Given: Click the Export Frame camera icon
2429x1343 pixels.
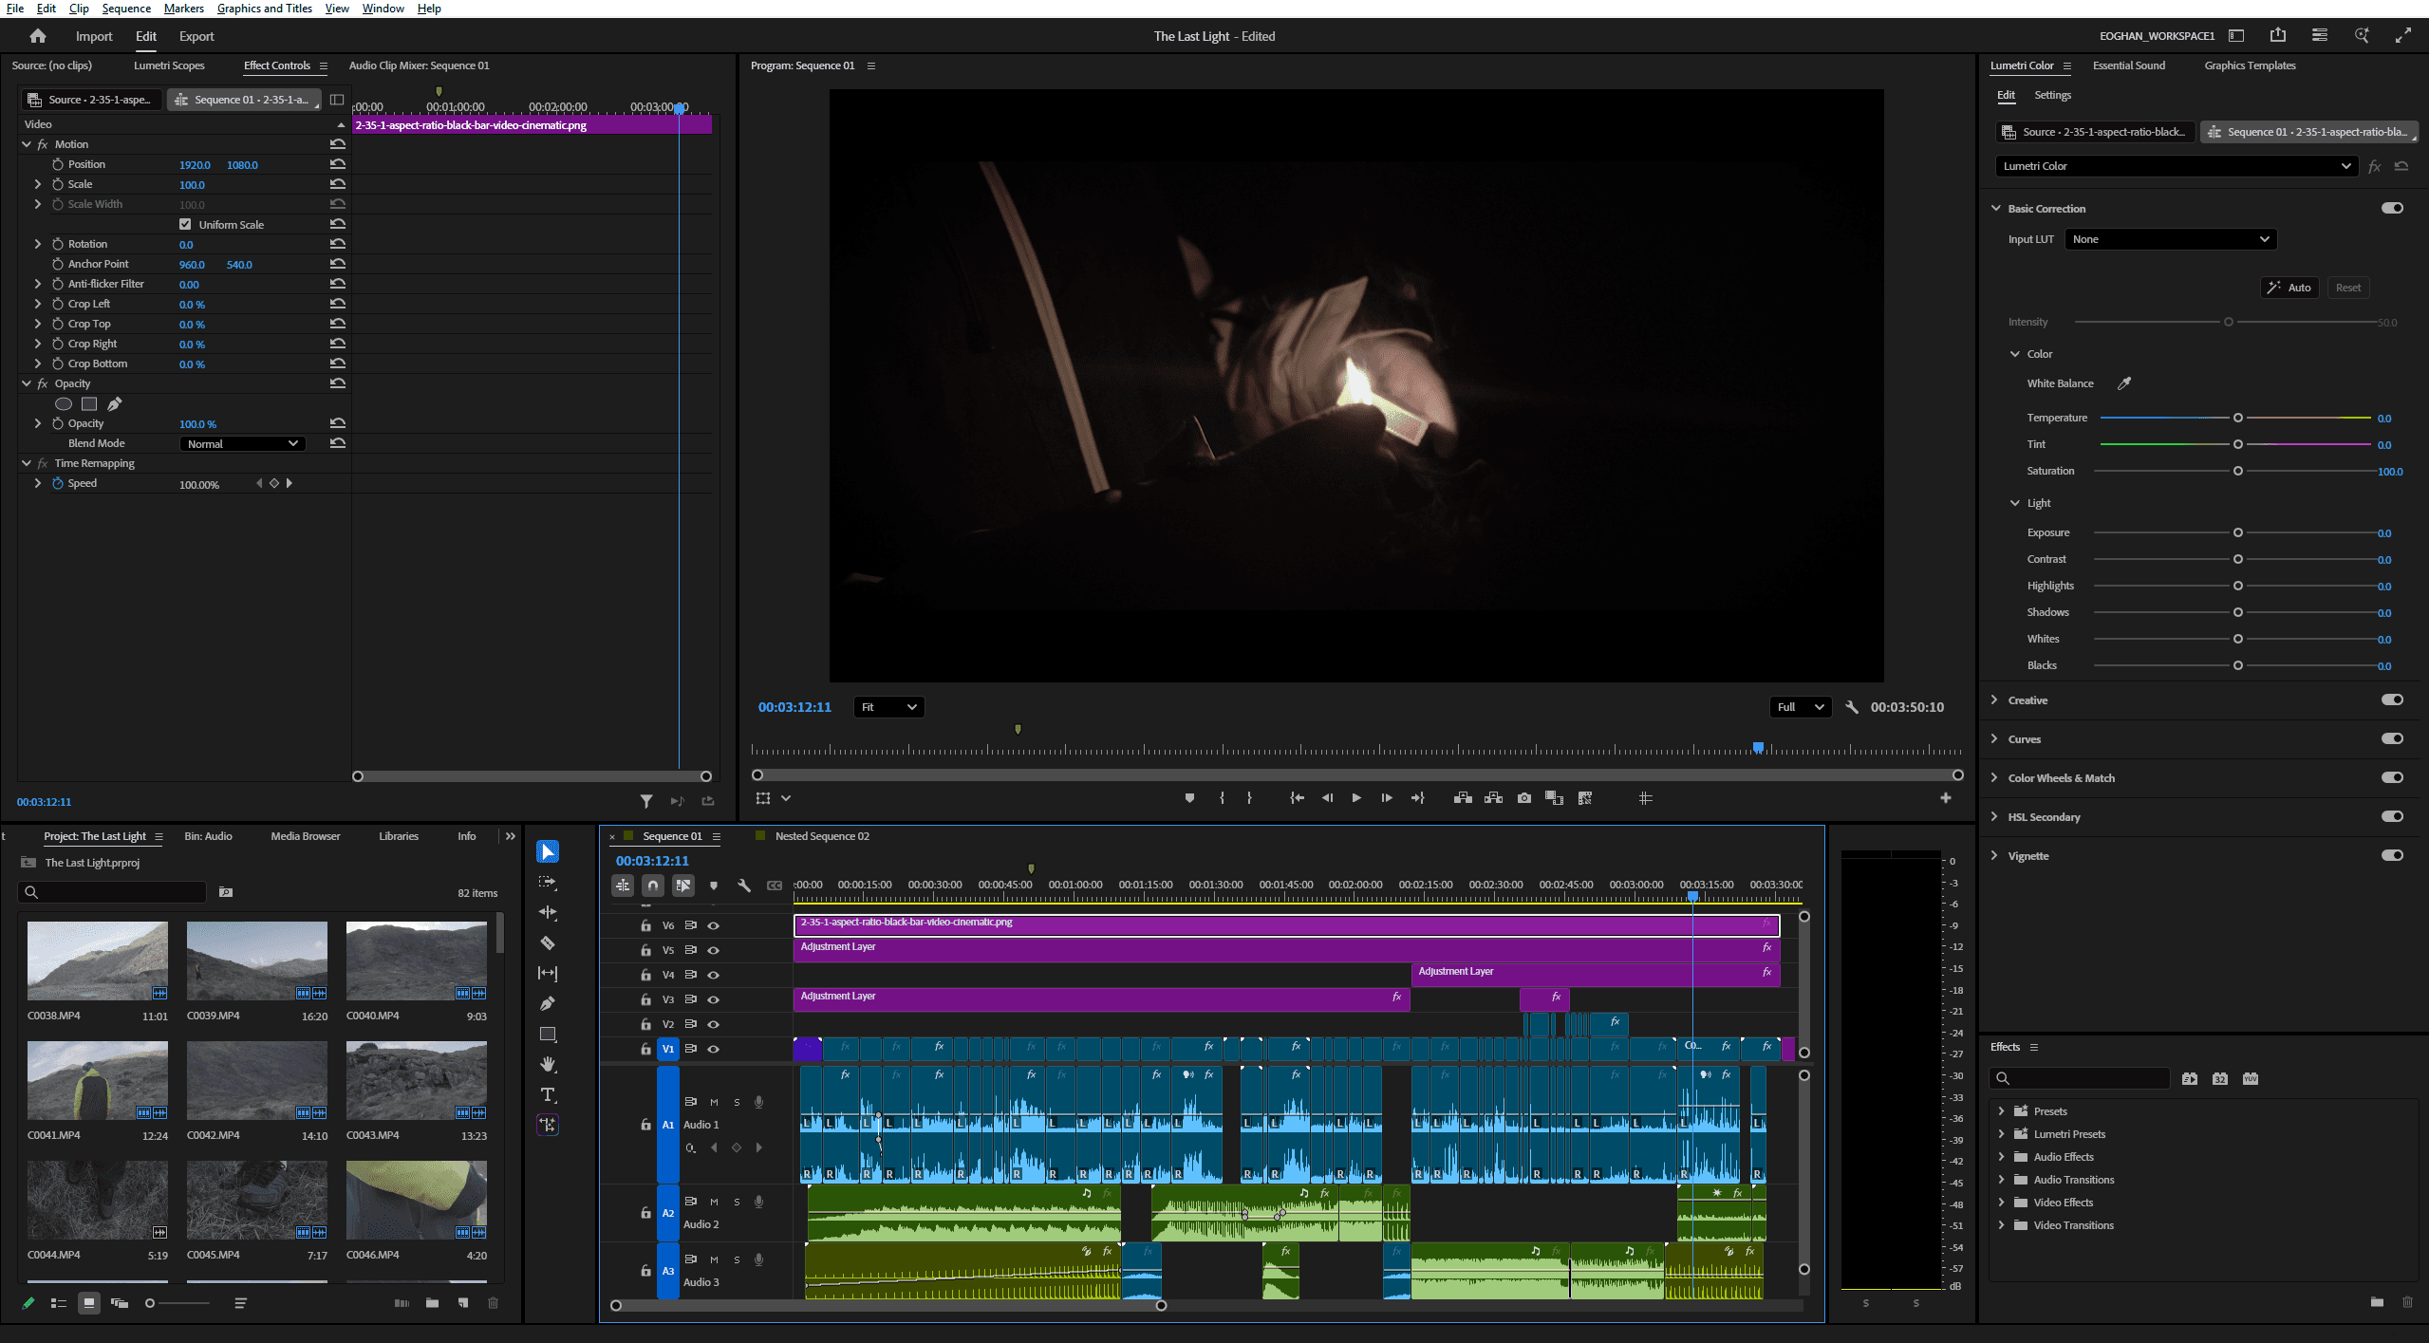Looking at the screenshot, I should tap(1523, 798).
